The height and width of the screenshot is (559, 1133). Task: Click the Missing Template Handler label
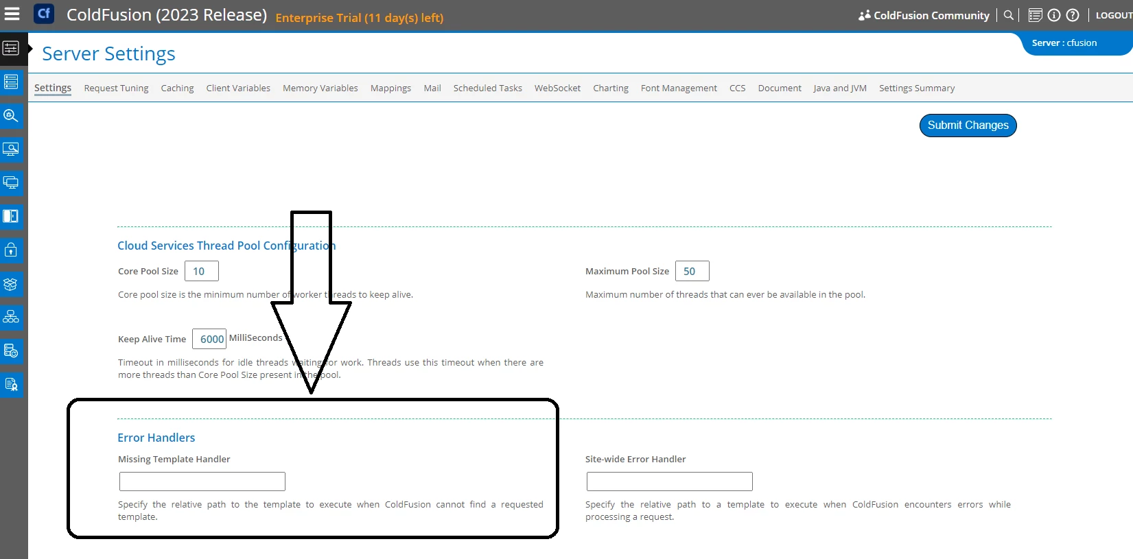174,459
